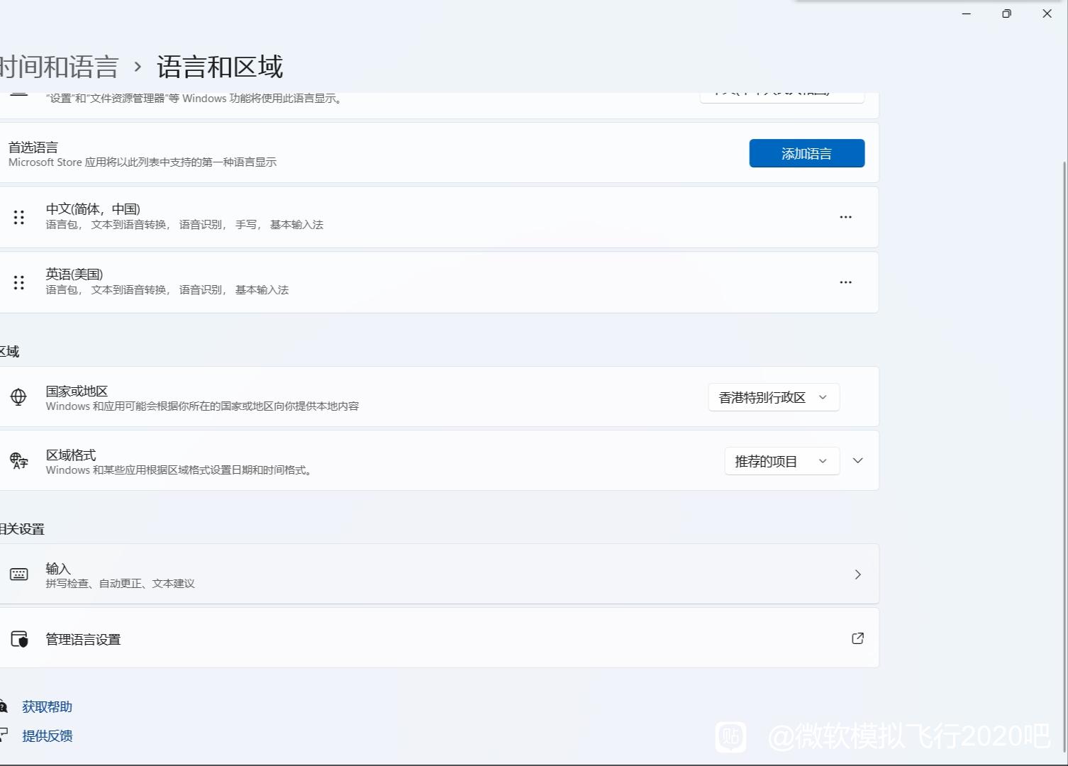Viewport: 1068px width, 766px height.
Task: Select the 英语(美国) language entry
Action: click(x=439, y=282)
